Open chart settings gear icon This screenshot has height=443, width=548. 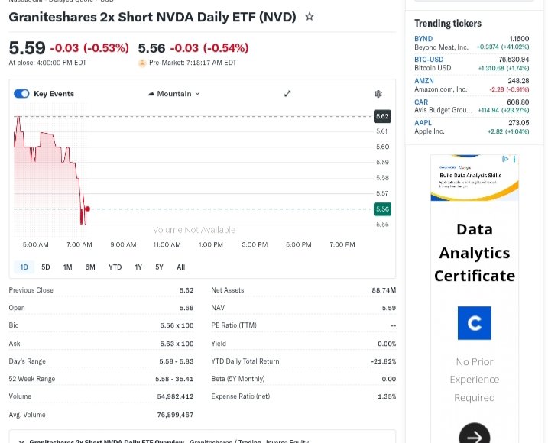coord(378,94)
